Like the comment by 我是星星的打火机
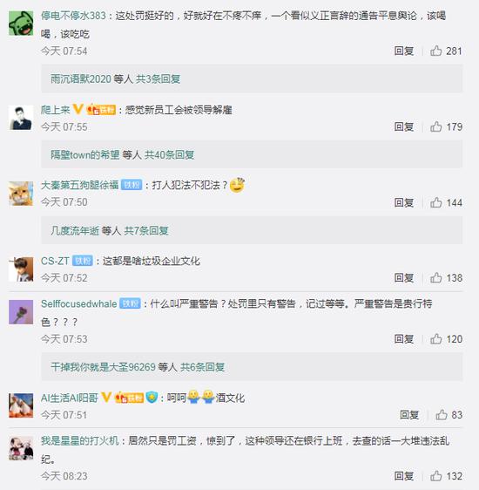Screen dimensions: 479x490 (x=436, y=476)
